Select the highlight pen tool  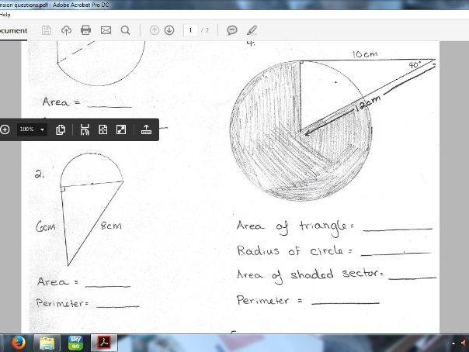tap(252, 30)
